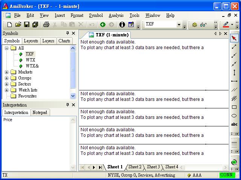Click inside the TXF symbol box

[x=161, y=24]
